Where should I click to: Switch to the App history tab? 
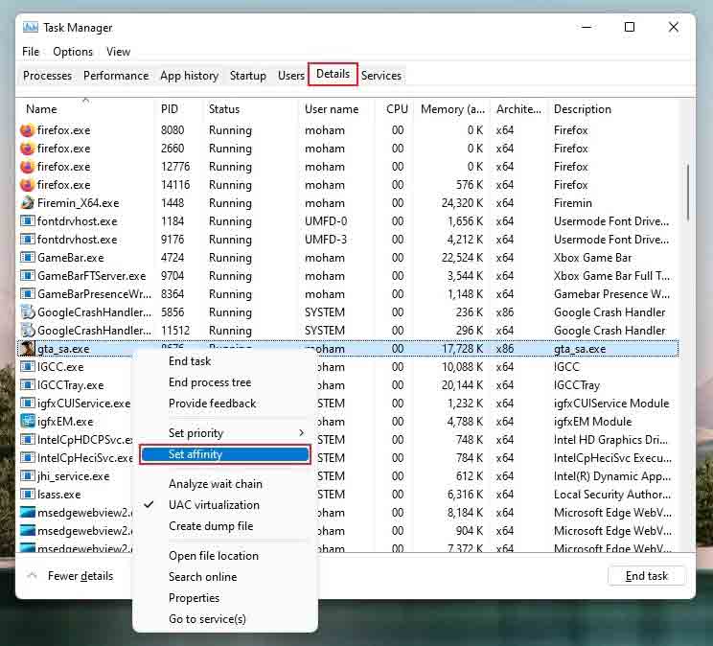189,76
